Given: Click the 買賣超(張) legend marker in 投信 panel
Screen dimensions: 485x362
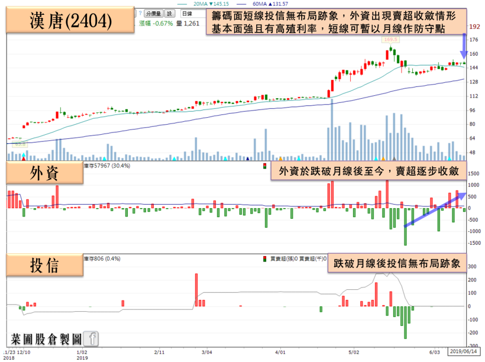Looking at the screenshot, I should [264, 258].
